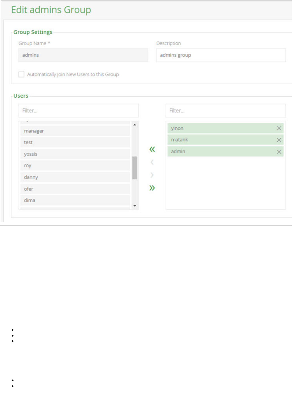Image resolution: width=292 pixels, height=394 pixels.
Task: Focus the selected users Filter field
Action: click(225, 111)
